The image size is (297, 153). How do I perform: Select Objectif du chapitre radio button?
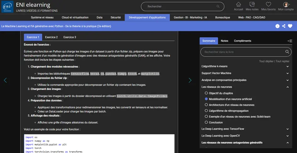tap(206, 93)
